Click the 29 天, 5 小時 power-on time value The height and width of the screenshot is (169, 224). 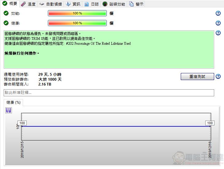click(x=50, y=74)
